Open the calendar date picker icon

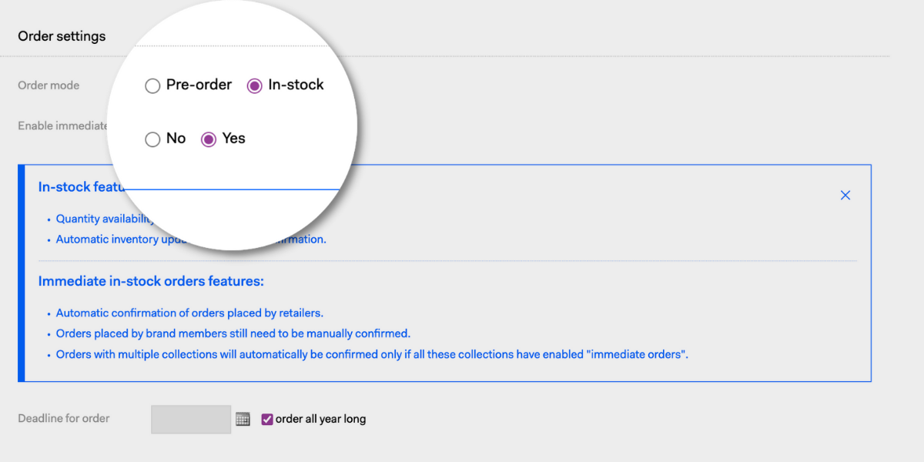click(x=243, y=419)
